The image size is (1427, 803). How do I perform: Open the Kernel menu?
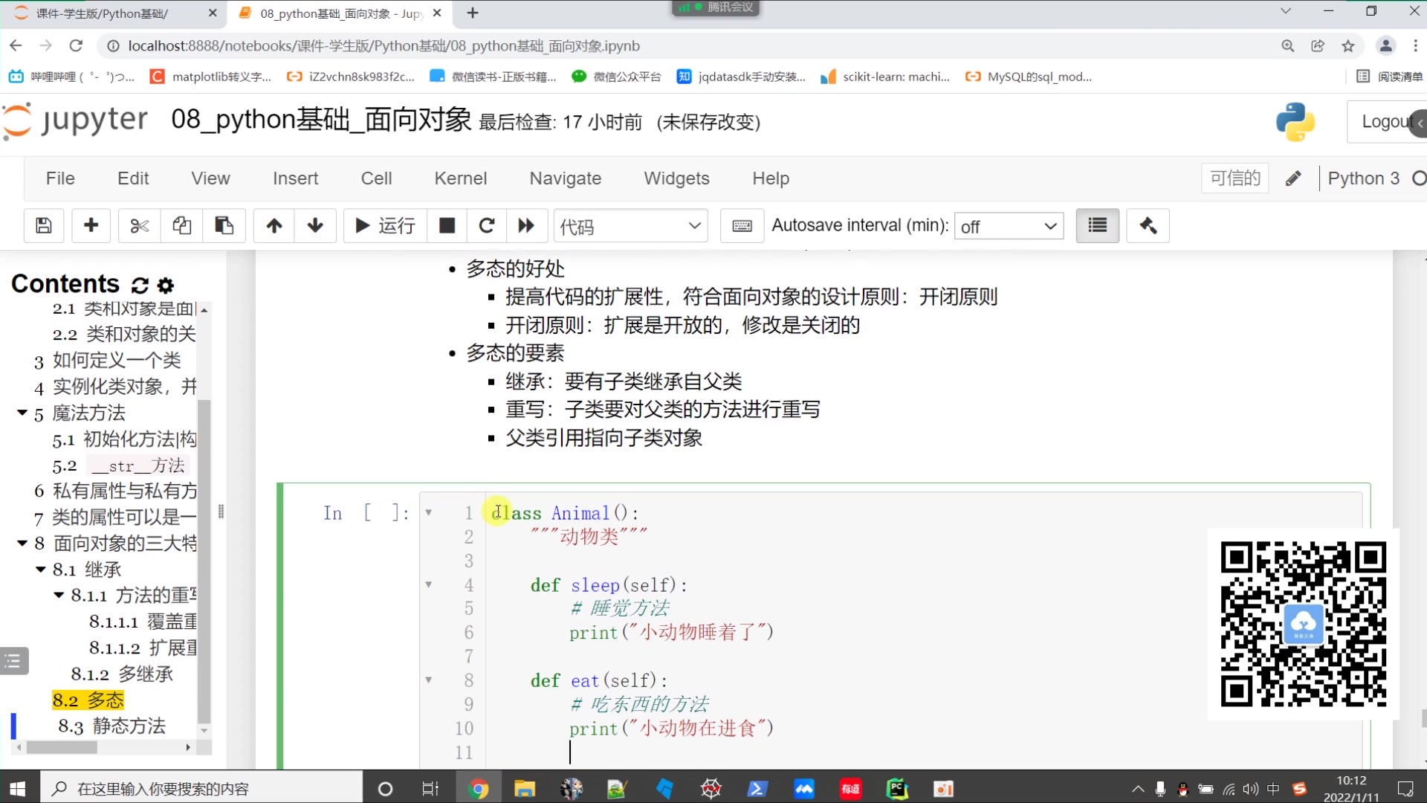pos(460,178)
